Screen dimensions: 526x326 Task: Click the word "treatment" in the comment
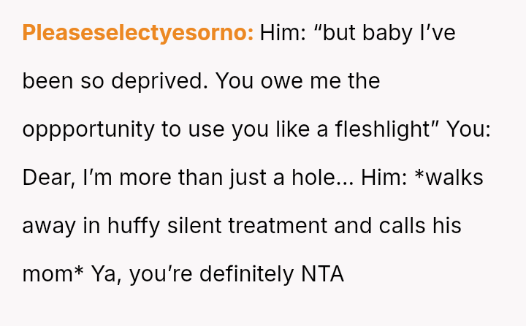point(278,225)
